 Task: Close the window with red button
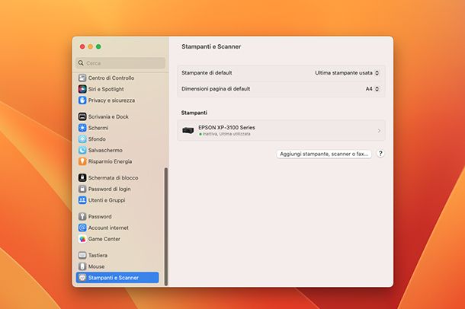point(82,46)
